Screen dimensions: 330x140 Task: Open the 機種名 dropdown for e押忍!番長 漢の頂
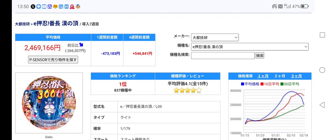point(250,47)
